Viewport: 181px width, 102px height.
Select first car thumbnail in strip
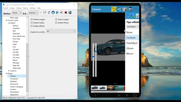point(95,88)
